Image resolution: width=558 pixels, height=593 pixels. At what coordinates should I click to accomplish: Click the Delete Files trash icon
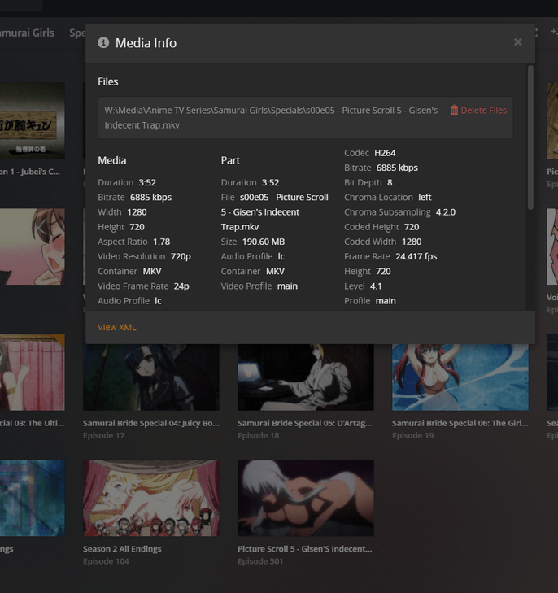point(454,110)
